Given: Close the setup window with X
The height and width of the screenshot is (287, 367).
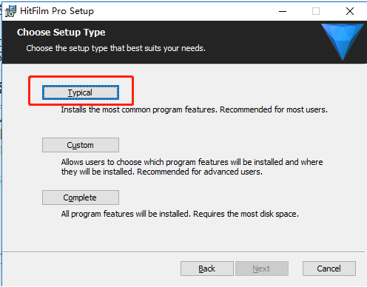Looking at the screenshot, I should pyautogui.click(x=350, y=11).
